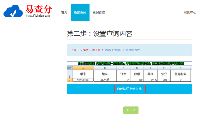207x116 pixels.
Task: Click the 姓名 header cell in sample table
Action: coord(105,74)
